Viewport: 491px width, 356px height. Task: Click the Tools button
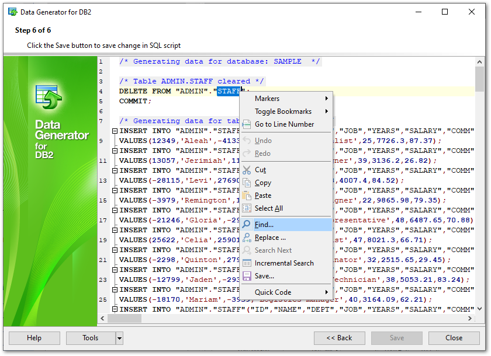[91, 338]
